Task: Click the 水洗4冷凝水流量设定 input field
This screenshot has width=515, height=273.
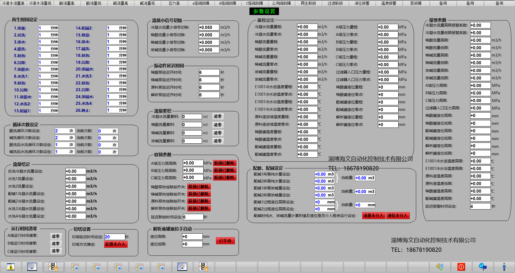Action: coord(76,216)
